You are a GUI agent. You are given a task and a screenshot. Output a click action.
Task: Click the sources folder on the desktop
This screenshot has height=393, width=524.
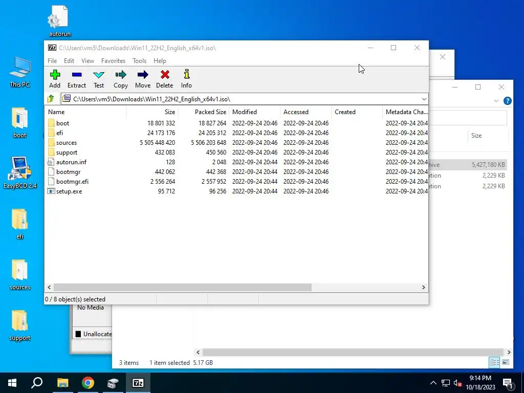[x=20, y=275]
